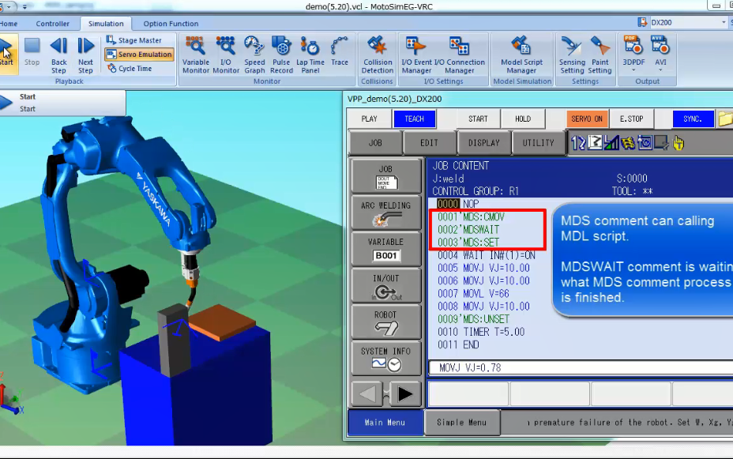
Task: Click the yellow folder icon on pendant
Action: tap(726, 119)
